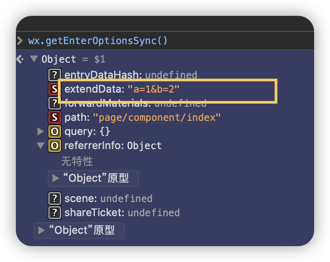Expand the bottom "Object" 原型 entry
Viewport: 330px width, 262px height.
click(41, 230)
